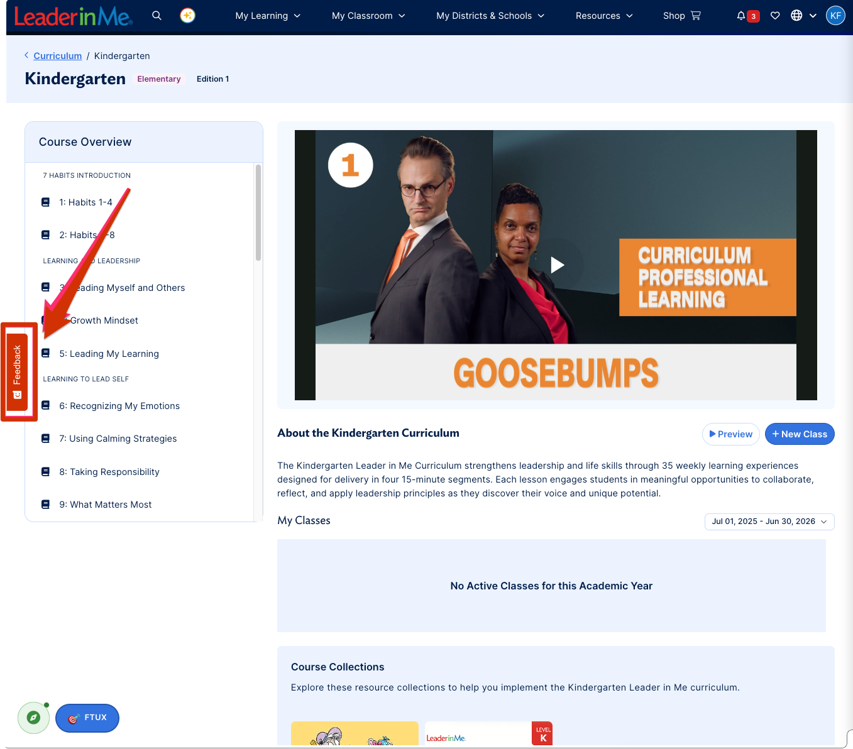Click book icon beside Using Calming Strategies
Screen dimensions: 853x749
(x=45, y=439)
